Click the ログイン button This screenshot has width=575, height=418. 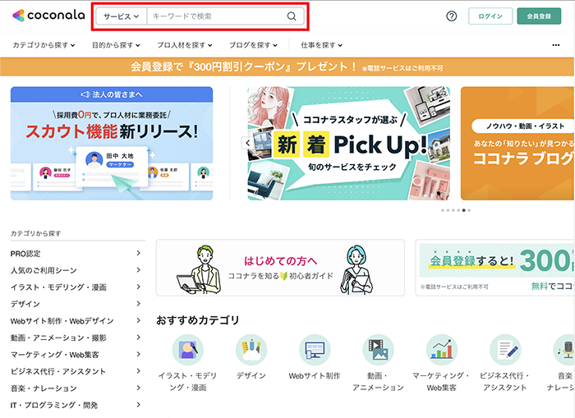point(490,16)
